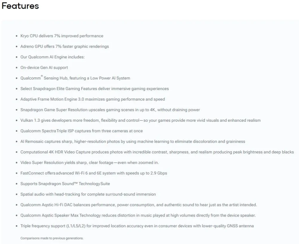Screen dimensions: 299x244
Task: Click the Kryo CPU performance line
Action: [62, 36]
